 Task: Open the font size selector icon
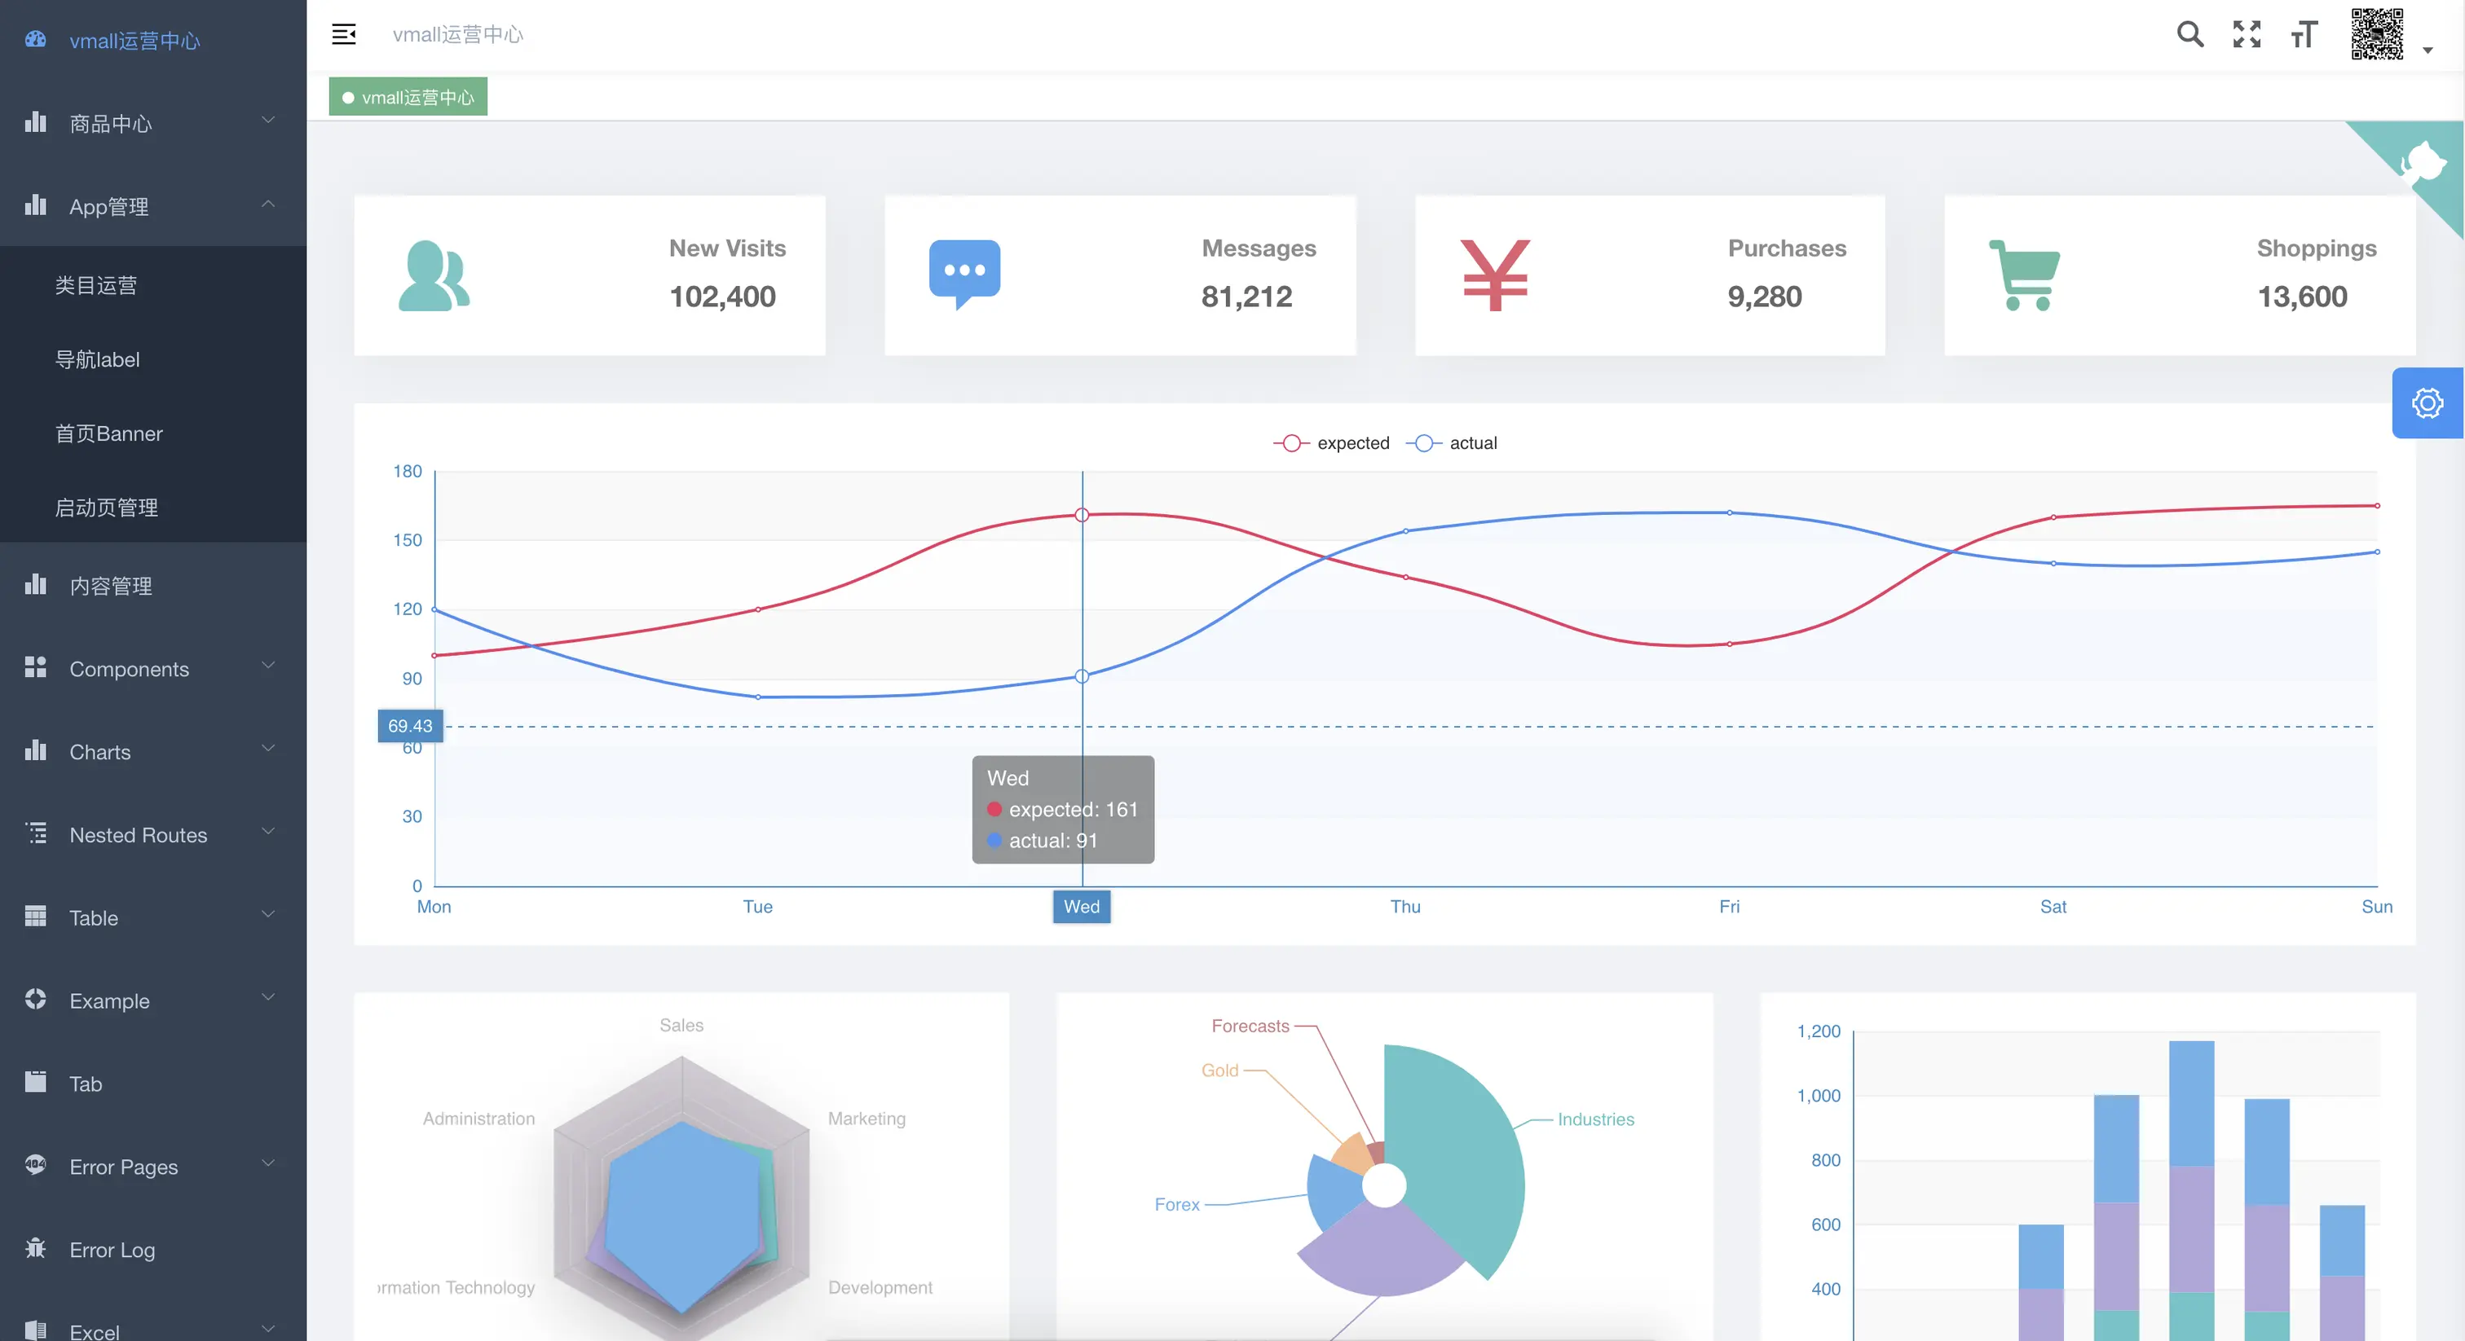click(2304, 35)
